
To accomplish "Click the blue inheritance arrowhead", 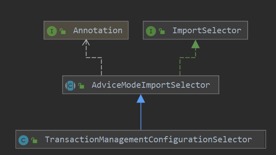I will 141,99.
